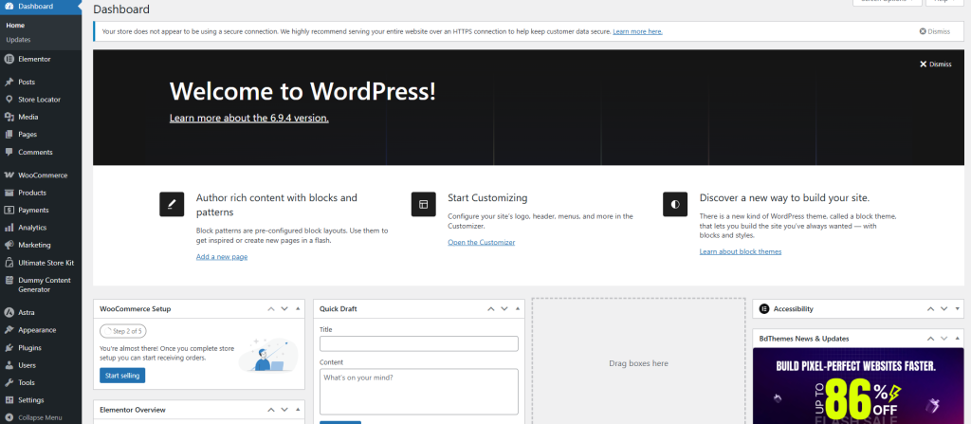The width and height of the screenshot is (971, 424).
Task: Click the layout icon beside Start Customizing
Action: click(424, 204)
